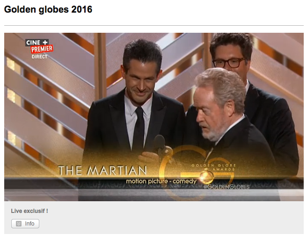The width and height of the screenshot is (307, 241).
Task: Select the 'Golden globes 2016' heading text
Action: [48, 9]
